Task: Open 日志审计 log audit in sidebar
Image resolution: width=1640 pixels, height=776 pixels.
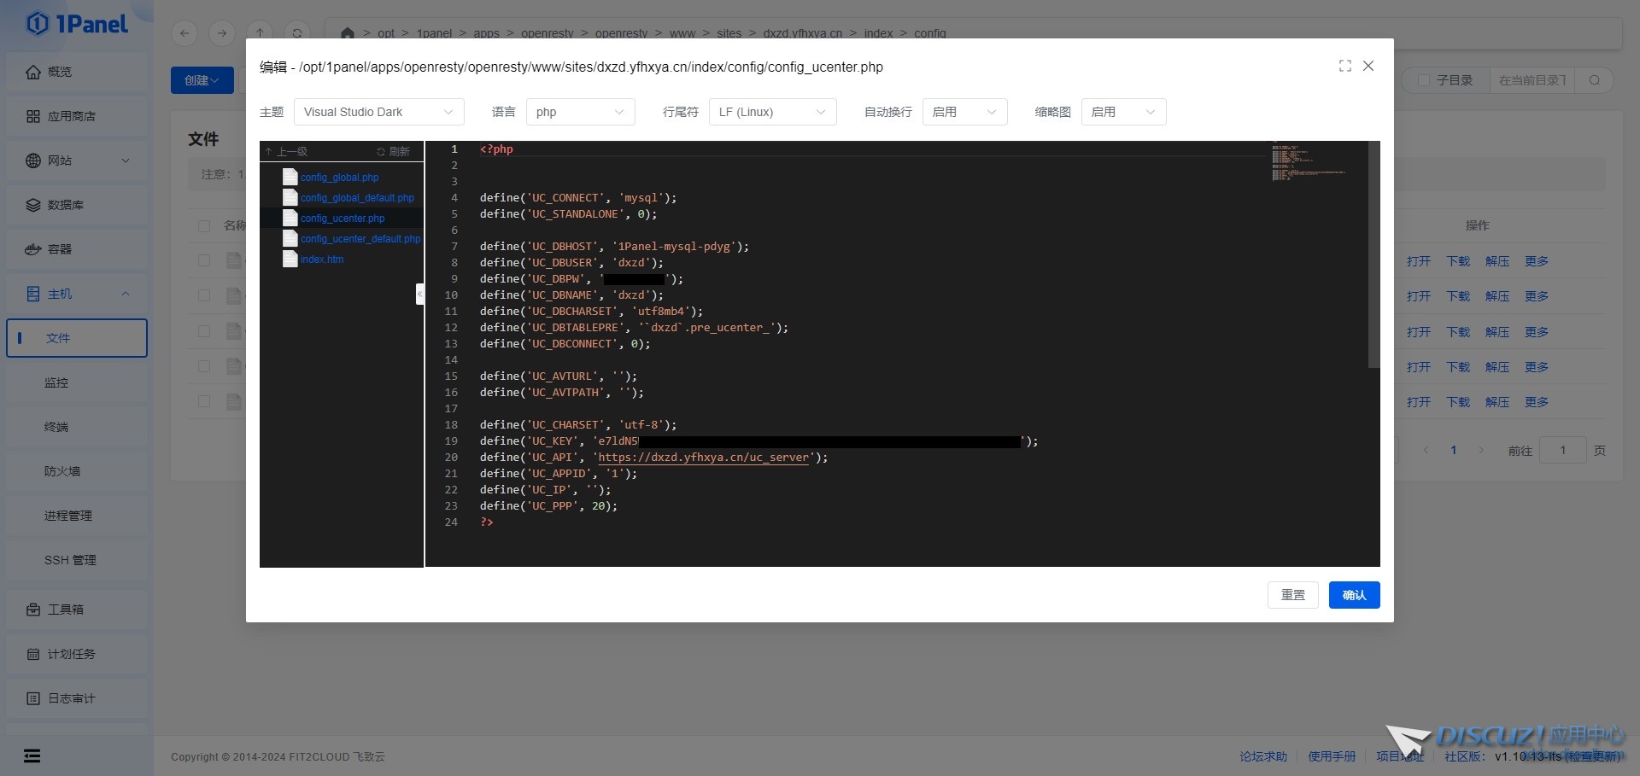Action: (x=77, y=698)
